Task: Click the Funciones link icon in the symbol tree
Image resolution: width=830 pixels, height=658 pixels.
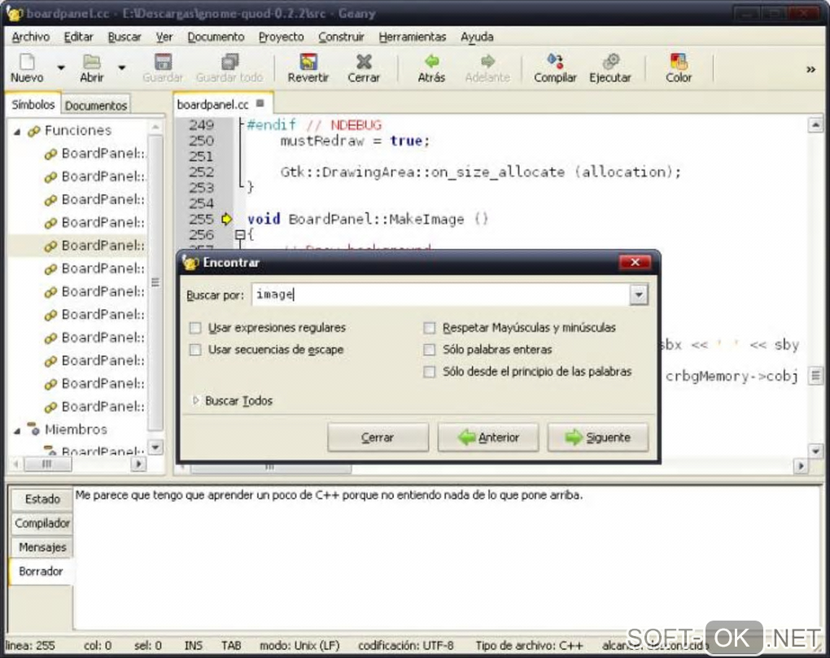Action: 34,131
